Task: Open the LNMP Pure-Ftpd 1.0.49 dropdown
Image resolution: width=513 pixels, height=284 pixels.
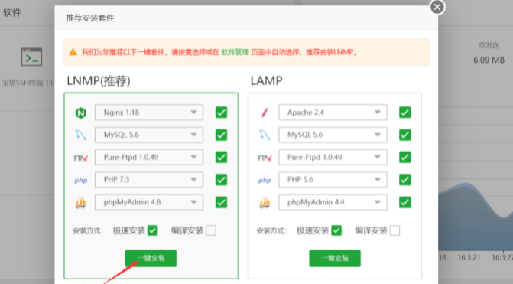Action: [149, 157]
